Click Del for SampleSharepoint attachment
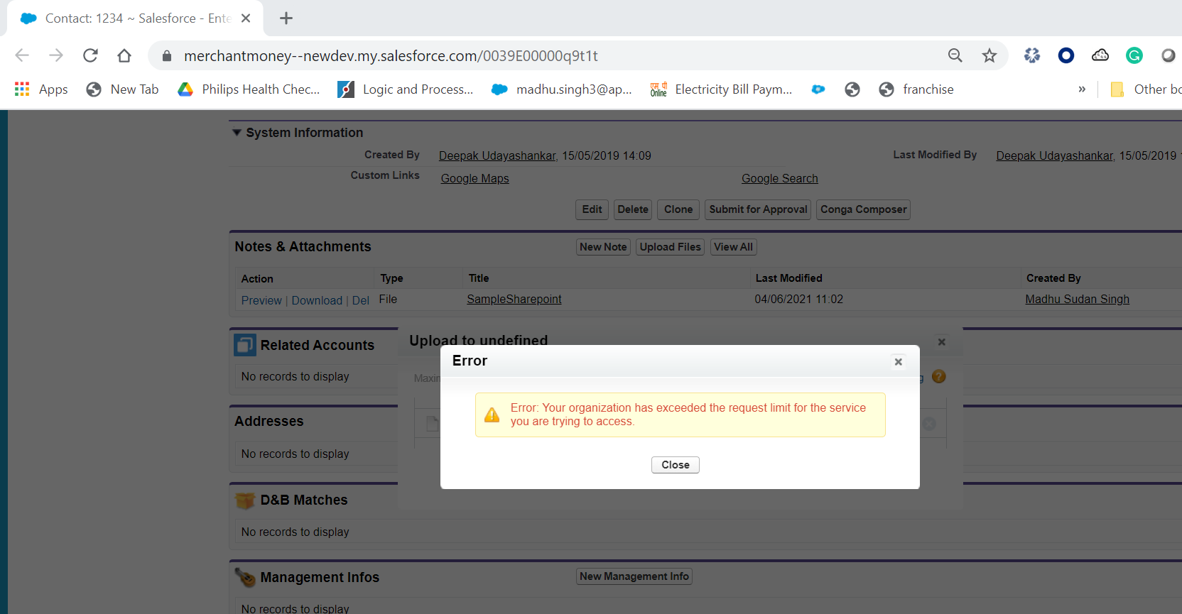 361,301
